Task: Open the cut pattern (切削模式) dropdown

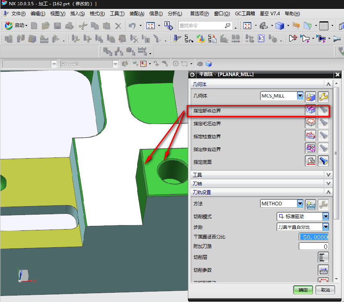Action: pos(325,217)
